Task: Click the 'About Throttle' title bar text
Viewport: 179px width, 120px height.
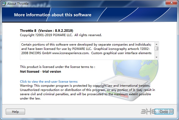Action: (18, 4)
